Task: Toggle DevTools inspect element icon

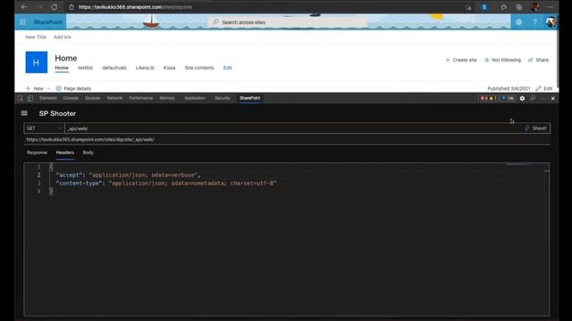Action: pos(20,98)
